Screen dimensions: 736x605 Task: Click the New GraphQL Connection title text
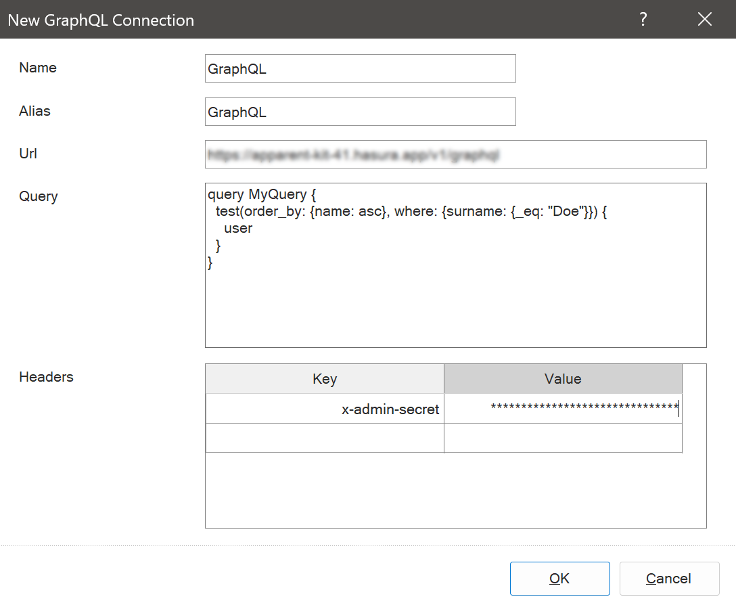(x=101, y=20)
